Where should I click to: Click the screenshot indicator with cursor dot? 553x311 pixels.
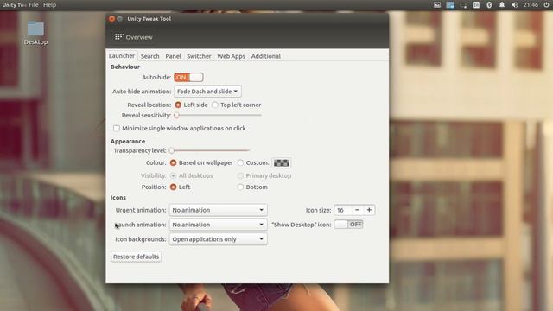[x=463, y=5]
